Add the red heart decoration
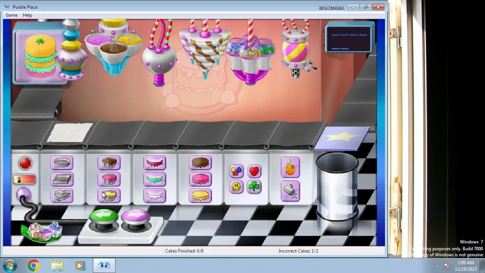 click(254, 171)
